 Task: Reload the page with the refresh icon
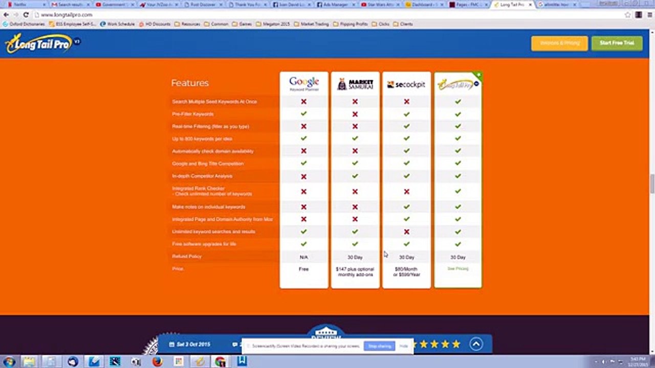26,15
